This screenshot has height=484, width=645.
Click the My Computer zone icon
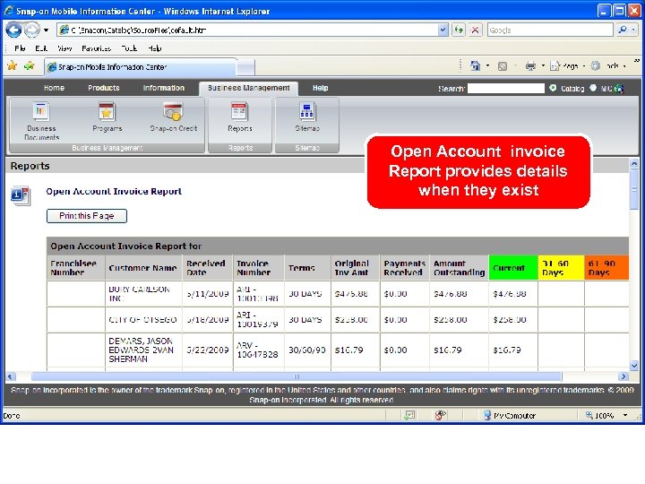point(487,415)
